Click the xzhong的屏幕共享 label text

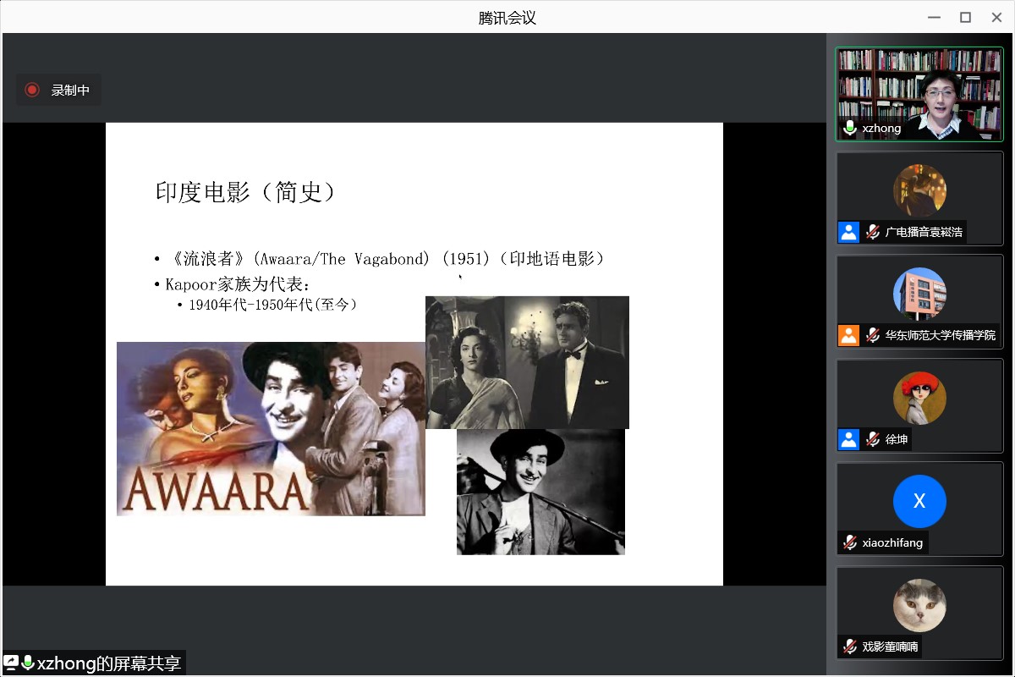(x=109, y=663)
